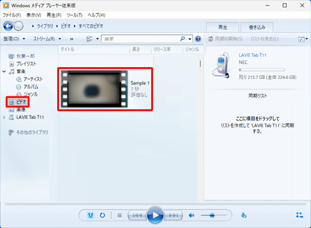The image size is (311, 228).
Task: Click the Next track button
Action: (x=173, y=216)
